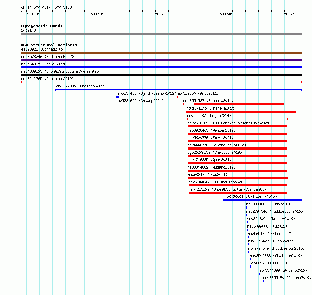Click the chr14:50070817..50075168 region label
This screenshot has height=295, width=312.
46,8
